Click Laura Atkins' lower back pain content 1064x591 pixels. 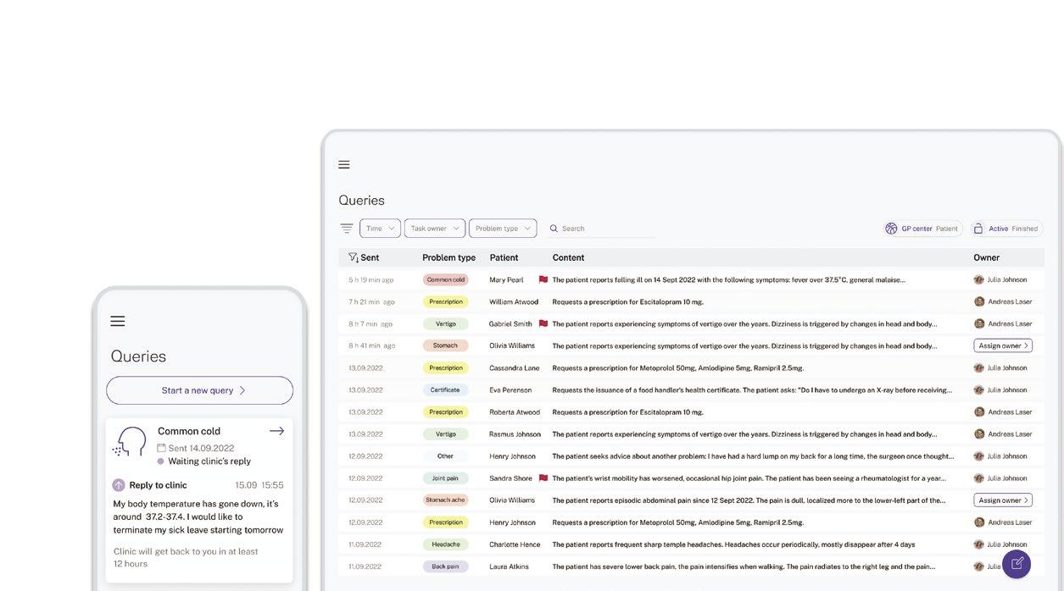pyautogui.click(x=744, y=566)
